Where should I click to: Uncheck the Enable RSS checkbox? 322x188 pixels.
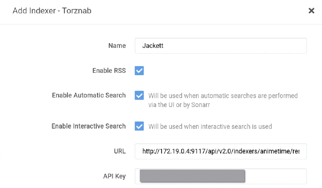(x=139, y=70)
